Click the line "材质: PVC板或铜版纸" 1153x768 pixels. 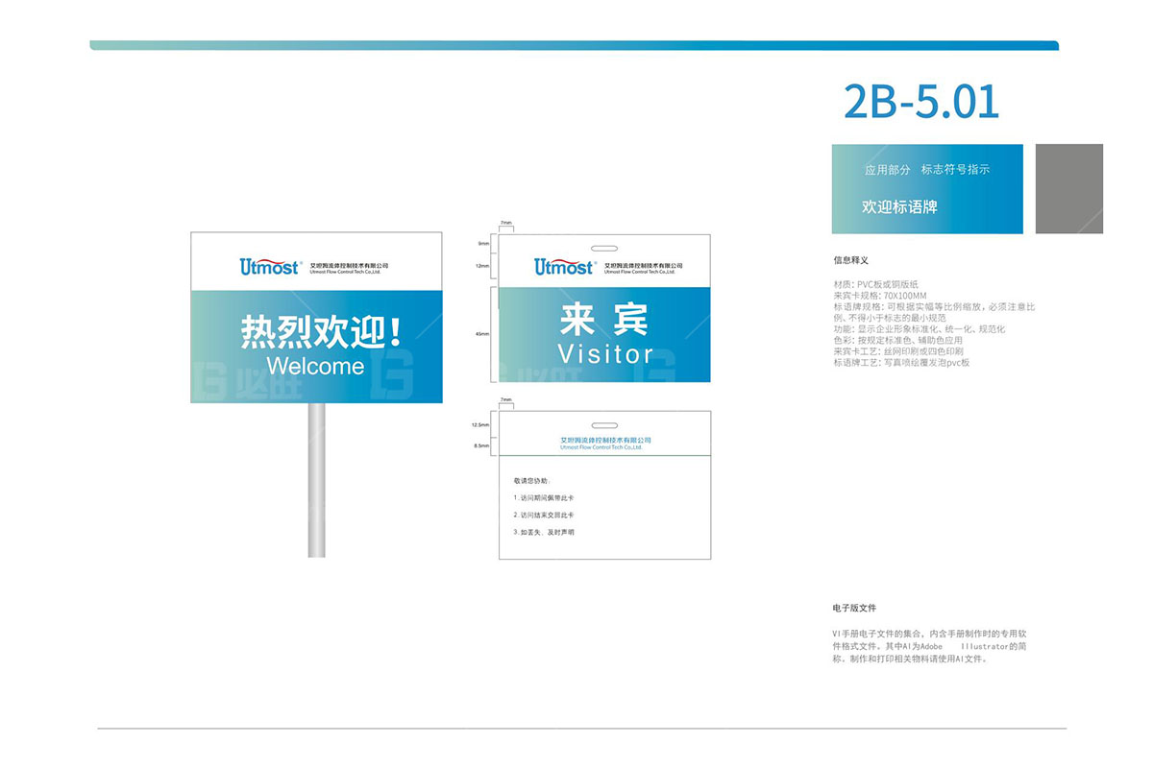click(875, 284)
